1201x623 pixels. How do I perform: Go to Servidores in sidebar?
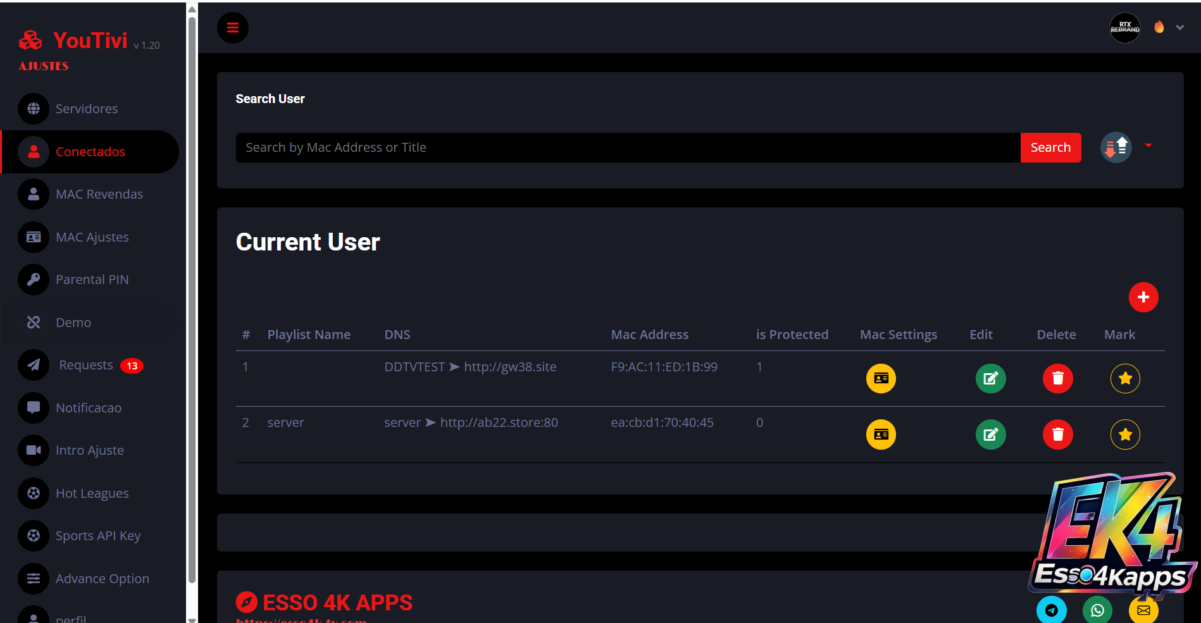click(x=87, y=109)
